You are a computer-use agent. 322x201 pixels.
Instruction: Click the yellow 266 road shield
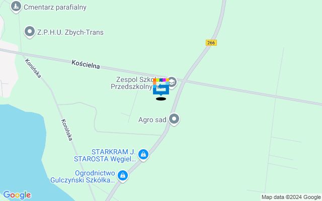pos(211,43)
